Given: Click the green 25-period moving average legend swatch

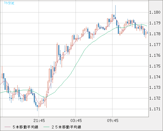Looking at the screenshot, I should click(46, 127).
